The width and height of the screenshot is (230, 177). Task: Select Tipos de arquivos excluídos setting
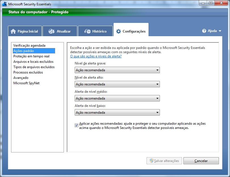click(34, 67)
